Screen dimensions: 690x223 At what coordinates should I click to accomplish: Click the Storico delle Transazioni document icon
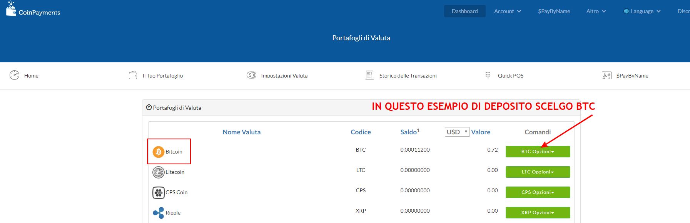click(369, 75)
